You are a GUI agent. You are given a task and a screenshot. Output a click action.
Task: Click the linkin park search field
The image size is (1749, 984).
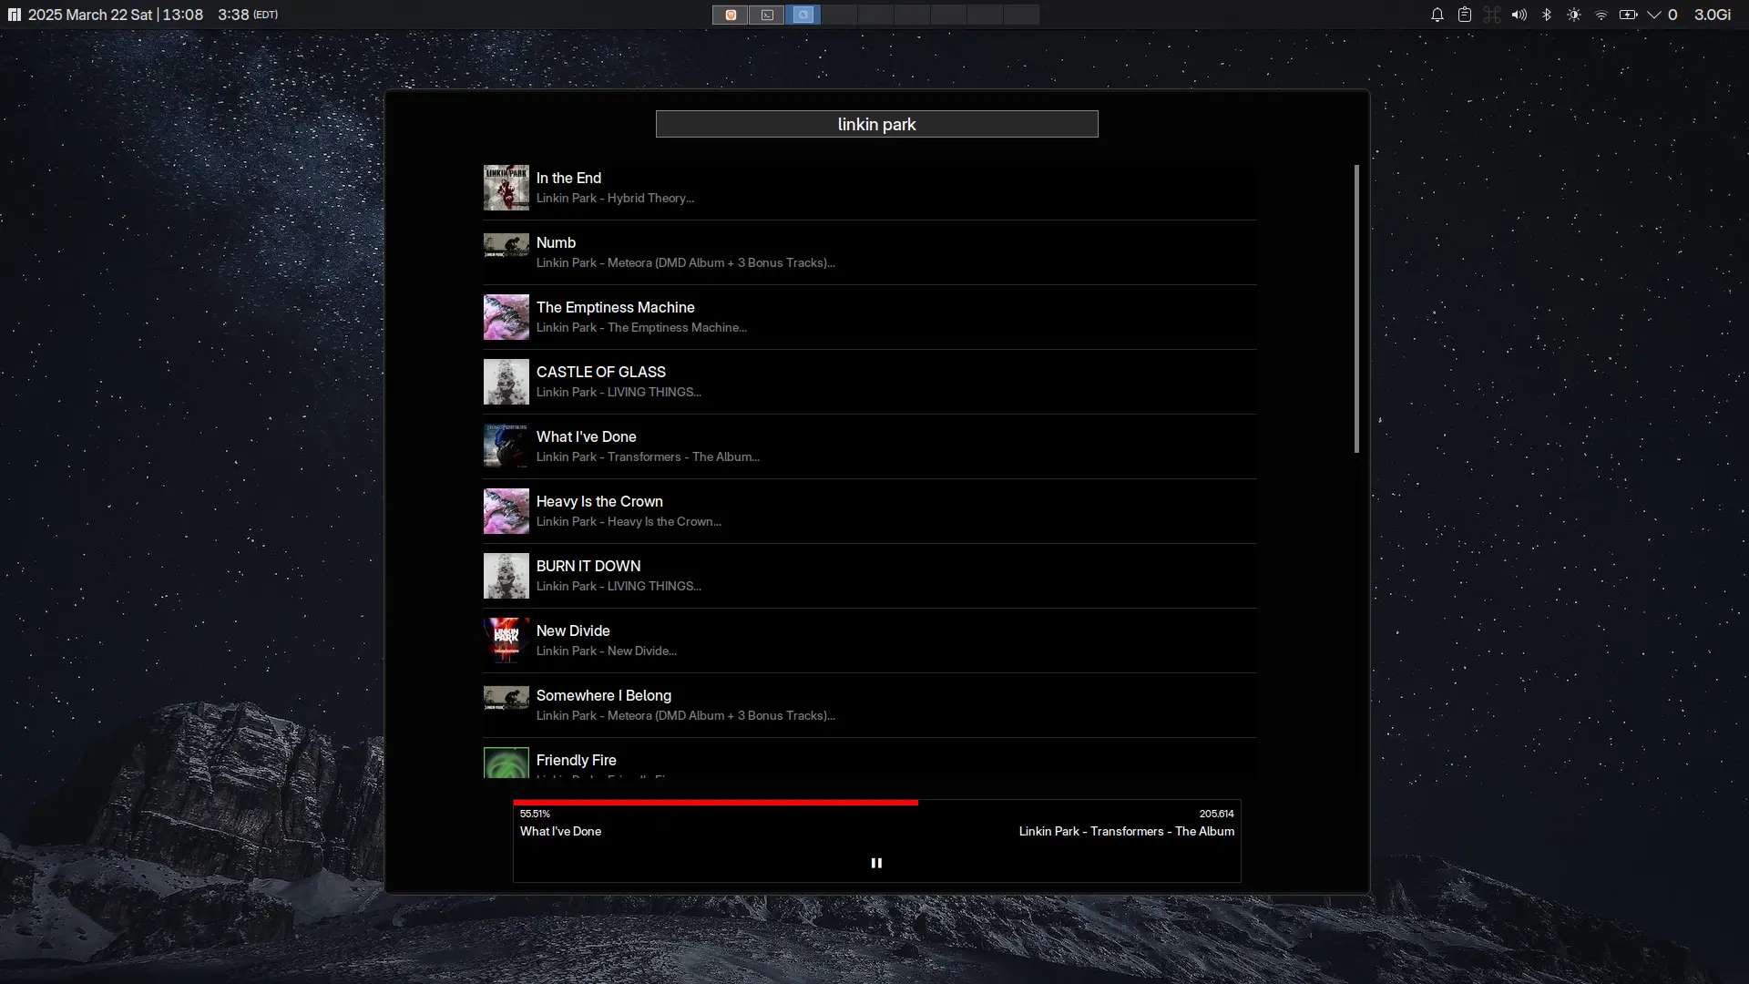click(876, 124)
